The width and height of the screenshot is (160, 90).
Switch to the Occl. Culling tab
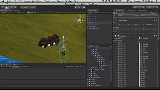[x=143, y=10]
